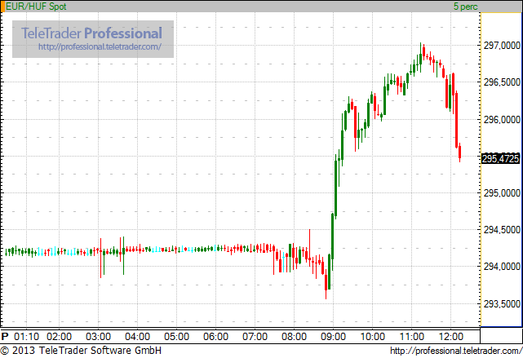The height and width of the screenshot is (358, 523).
Task: Click the 06:00 time axis label
Action: pyautogui.click(x=215, y=337)
